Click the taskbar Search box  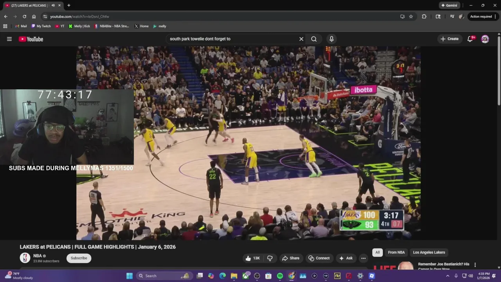(164, 276)
